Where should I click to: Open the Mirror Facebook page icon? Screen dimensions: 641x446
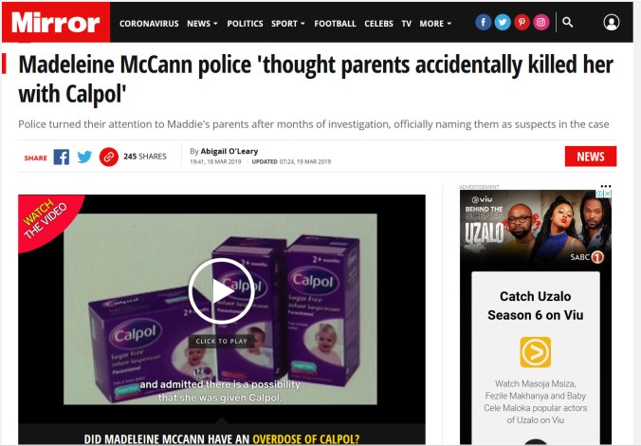coord(483,22)
